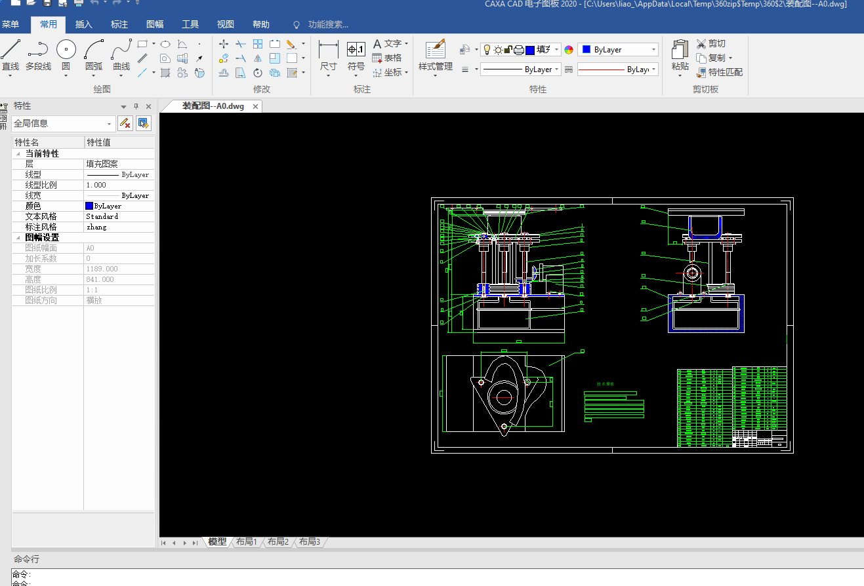Switch to the 布局2 layout tab

coord(278,542)
